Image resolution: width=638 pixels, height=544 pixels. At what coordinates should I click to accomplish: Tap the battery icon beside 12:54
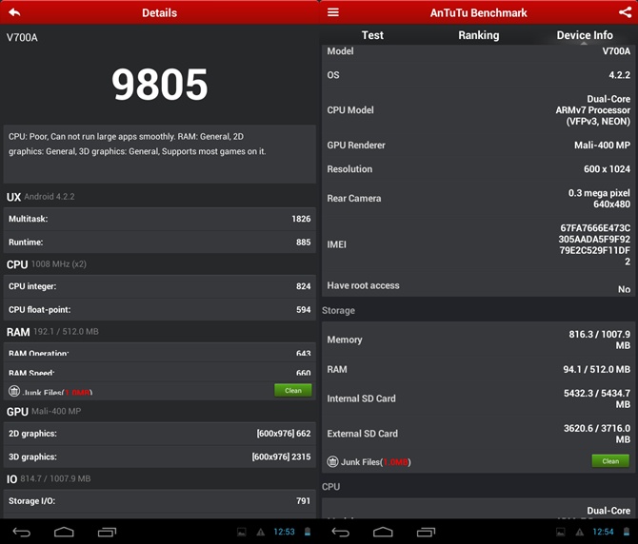tap(627, 532)
